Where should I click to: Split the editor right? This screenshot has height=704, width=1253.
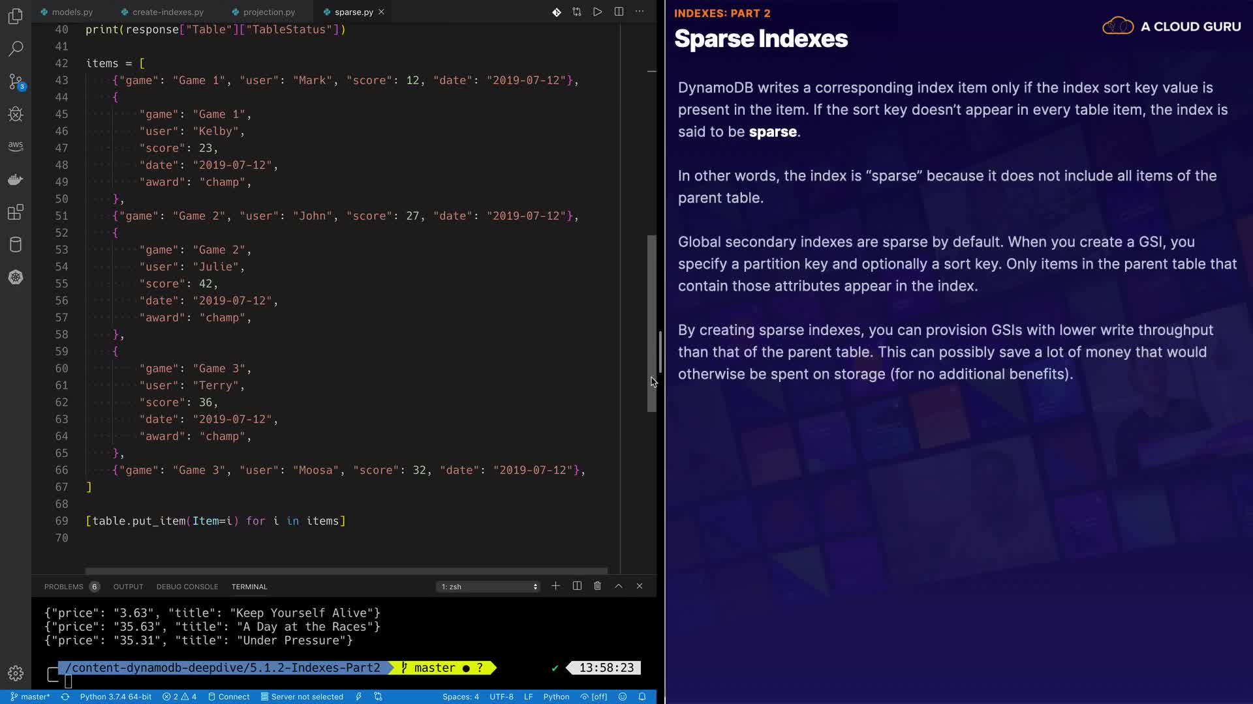pyautogui.click(x=619, y=12)
